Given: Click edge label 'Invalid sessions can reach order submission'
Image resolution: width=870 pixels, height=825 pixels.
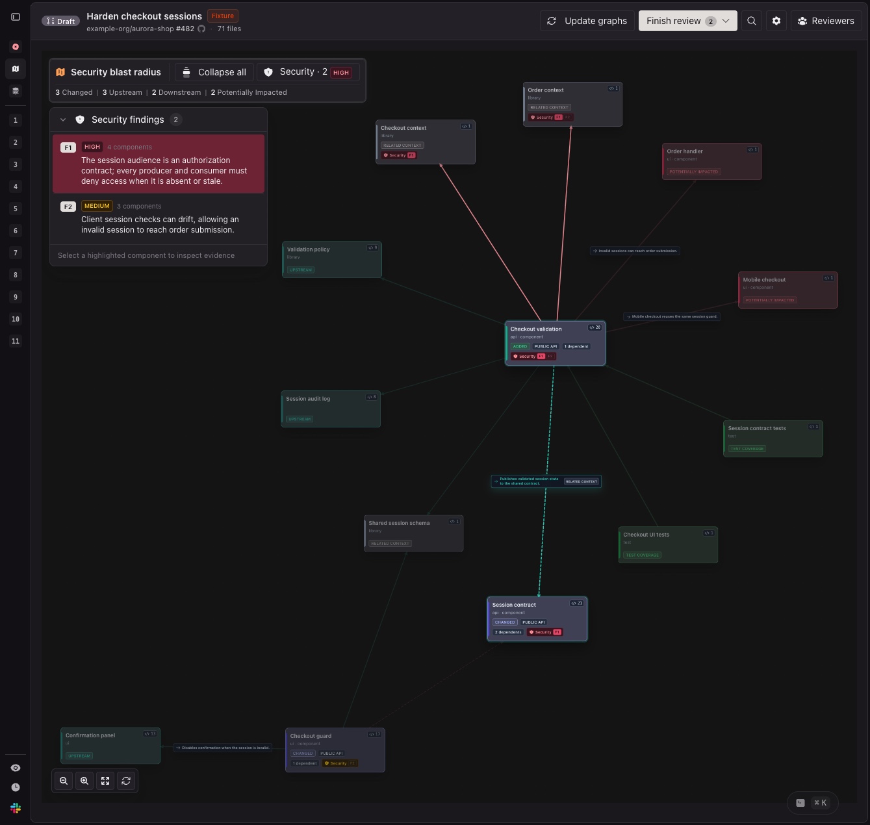Looking at the screenshot, I should (635, 250).
